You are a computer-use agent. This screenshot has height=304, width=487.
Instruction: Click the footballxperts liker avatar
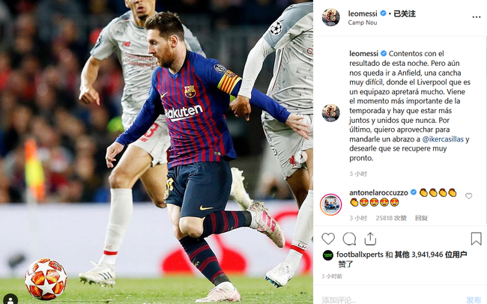(328, 255)
